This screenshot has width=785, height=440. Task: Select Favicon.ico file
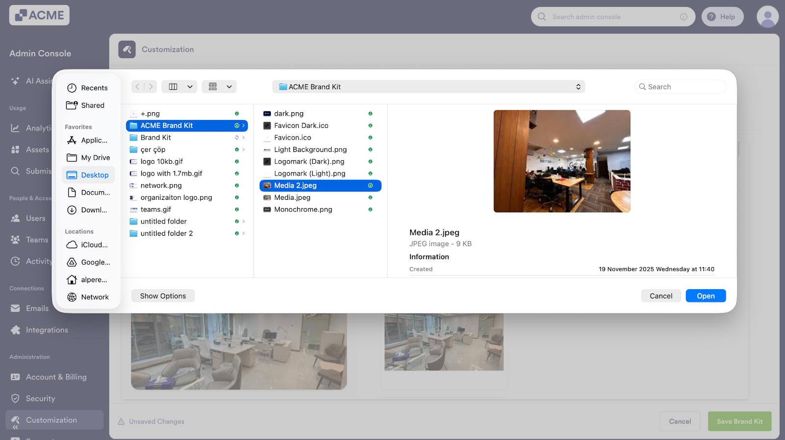point(320,138)
